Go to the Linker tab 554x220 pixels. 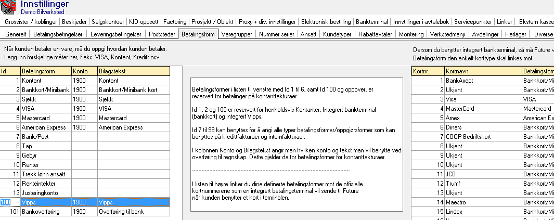[504, 22]
